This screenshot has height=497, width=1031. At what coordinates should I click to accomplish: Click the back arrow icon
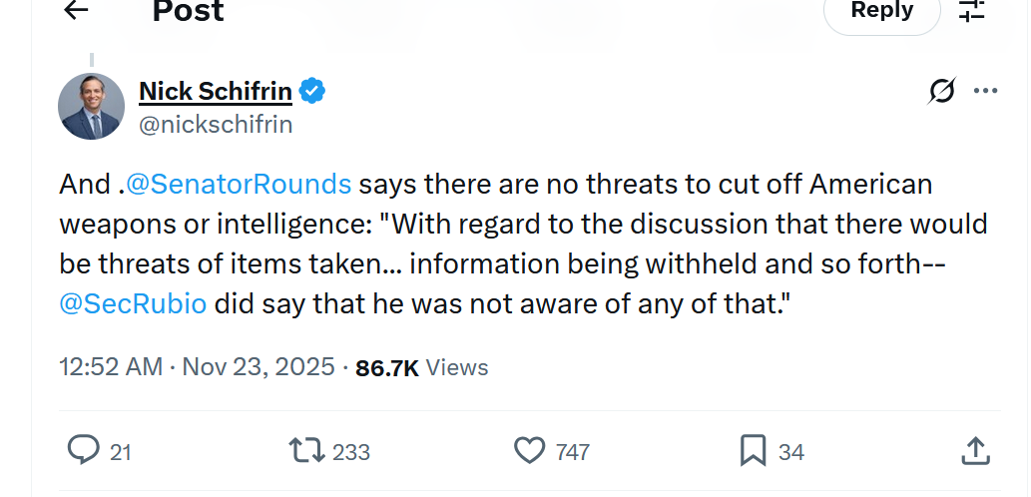pyautogui.click(x=76, y=10)
